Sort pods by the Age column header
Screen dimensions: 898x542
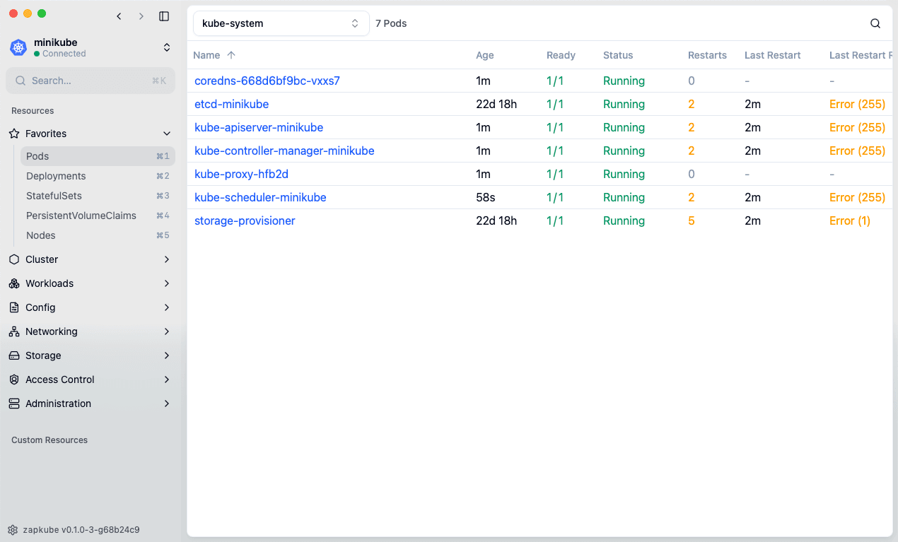(x=485, y=55)
